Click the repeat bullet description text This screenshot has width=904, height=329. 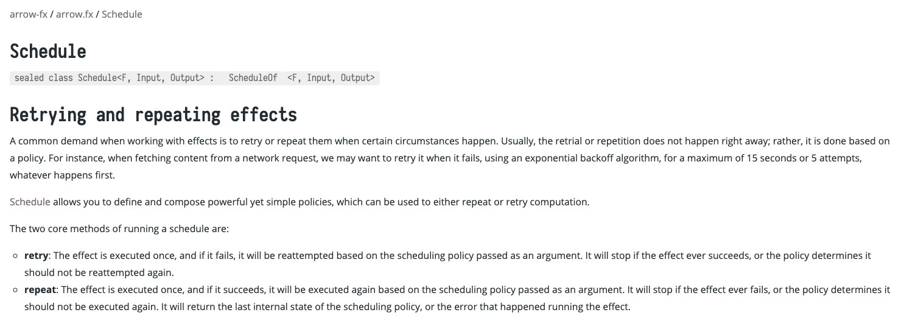coord(457,299)
